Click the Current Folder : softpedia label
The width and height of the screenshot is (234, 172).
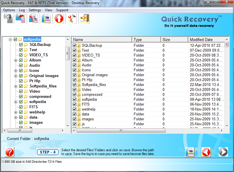coord(28,139)
